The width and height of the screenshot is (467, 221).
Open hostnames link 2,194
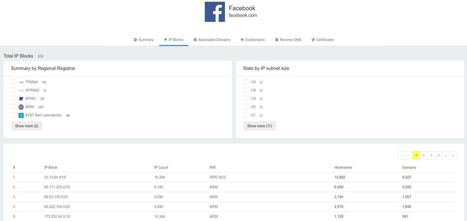(339, 197)
